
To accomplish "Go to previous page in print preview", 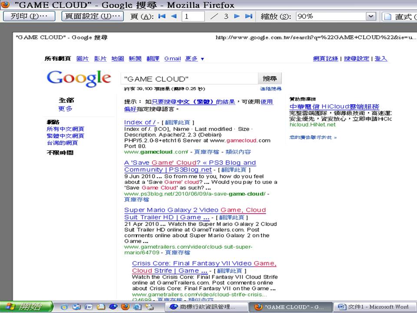I will click(x=174, y=17).
